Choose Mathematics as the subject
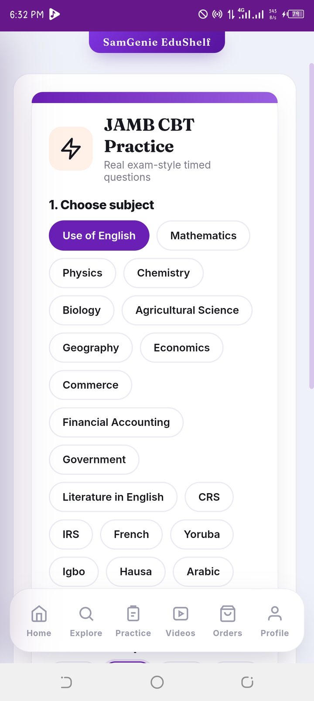This screenshot has width=314, height=701. click(203, 235)
